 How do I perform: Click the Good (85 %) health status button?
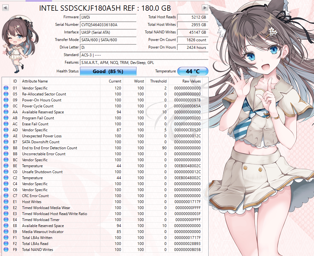point(108,71)
